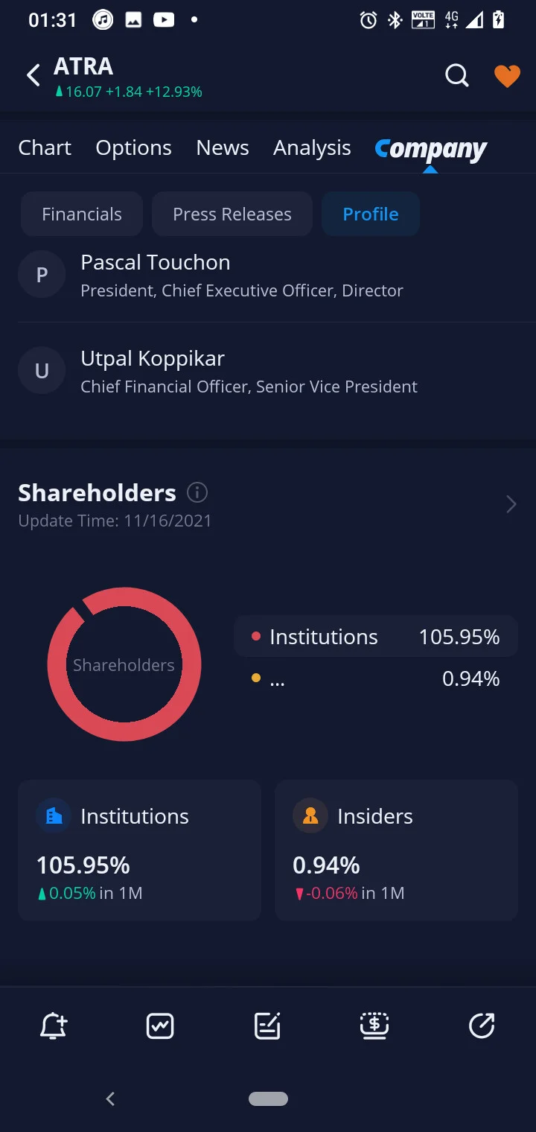
Task: Expand Shareholders details with right chevron
Action: coord(511,505)
